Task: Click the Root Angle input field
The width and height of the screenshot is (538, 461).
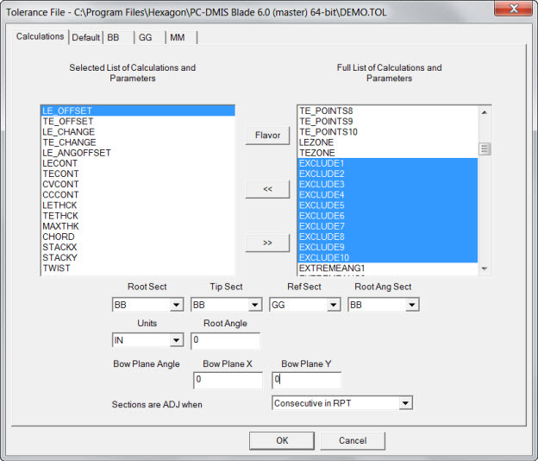Action: [225, 340]
